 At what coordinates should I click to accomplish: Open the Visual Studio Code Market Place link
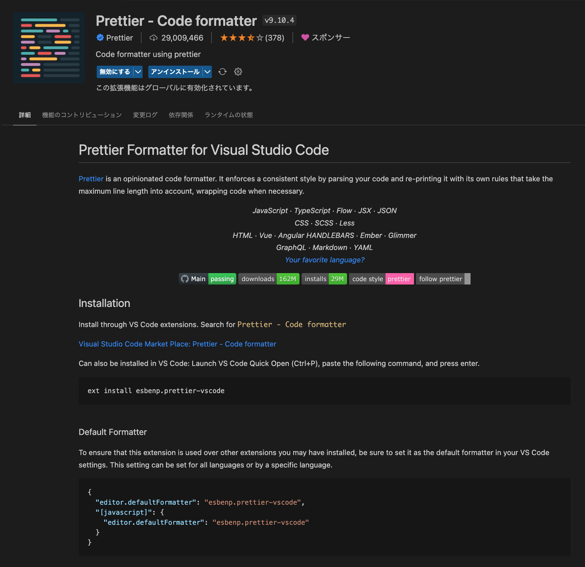click(177, 344)
